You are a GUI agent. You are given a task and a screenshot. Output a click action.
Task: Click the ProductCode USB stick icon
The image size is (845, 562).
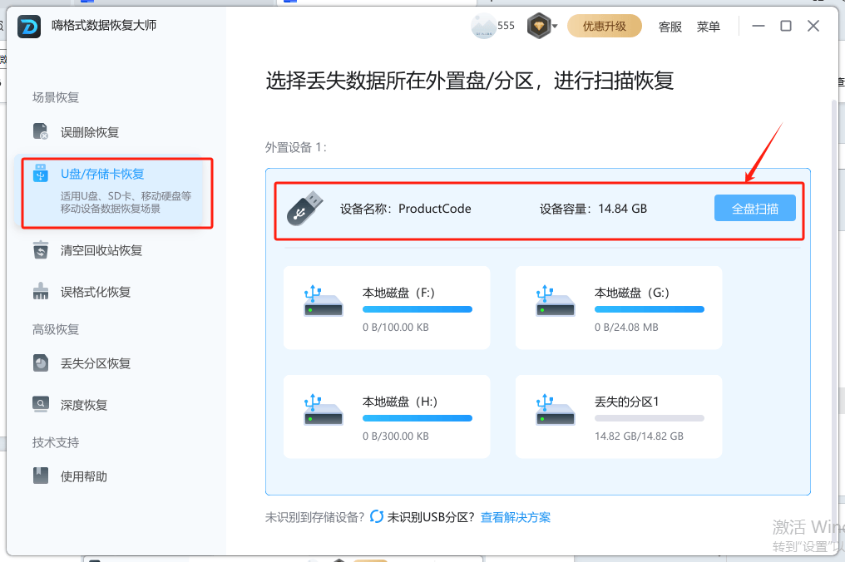point(305,208)
